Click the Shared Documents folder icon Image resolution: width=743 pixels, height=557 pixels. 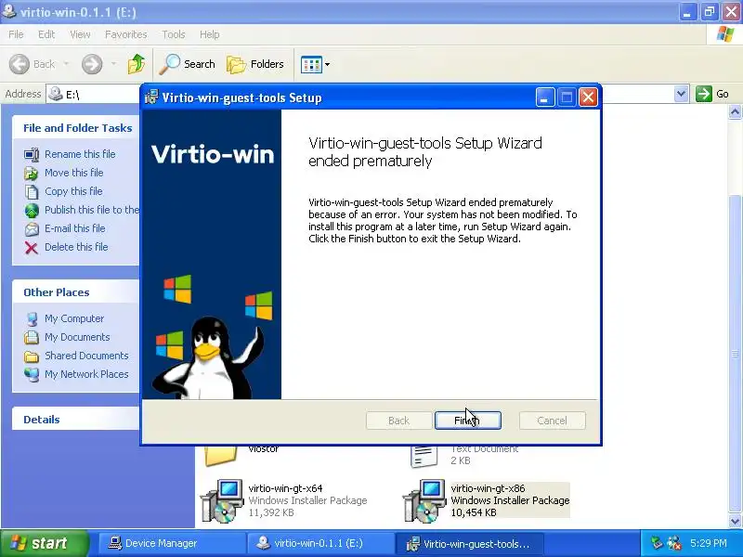tap(32, 356)
